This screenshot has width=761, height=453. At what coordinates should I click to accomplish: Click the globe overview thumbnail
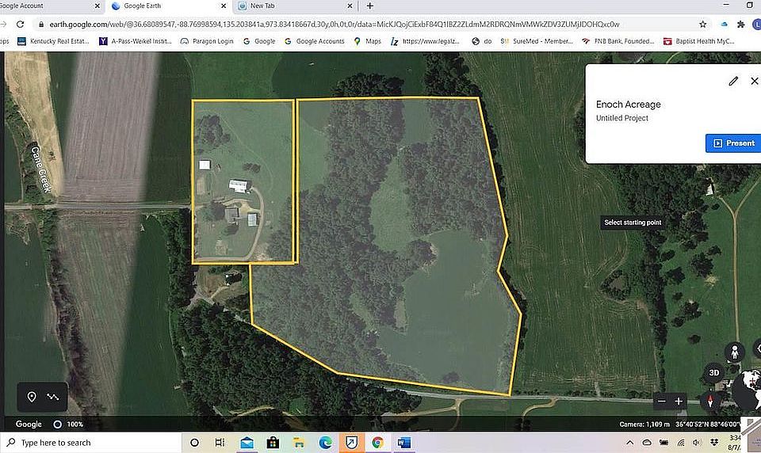coord(748,389)
